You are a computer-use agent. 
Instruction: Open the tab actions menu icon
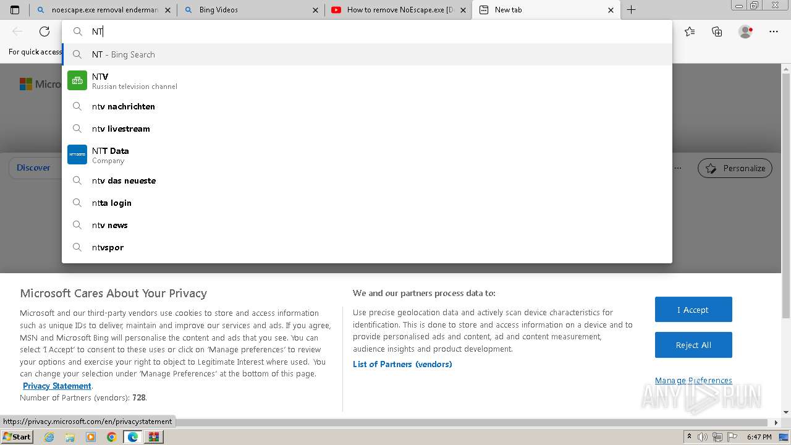15,10
